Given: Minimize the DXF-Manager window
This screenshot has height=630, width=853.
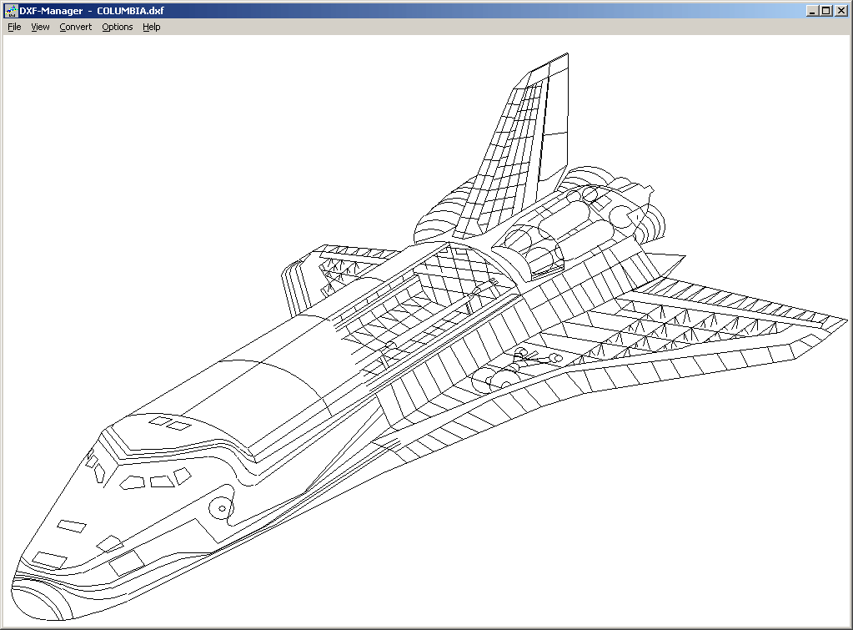Looking at the screenshot, I should click(x=812, y=11).
